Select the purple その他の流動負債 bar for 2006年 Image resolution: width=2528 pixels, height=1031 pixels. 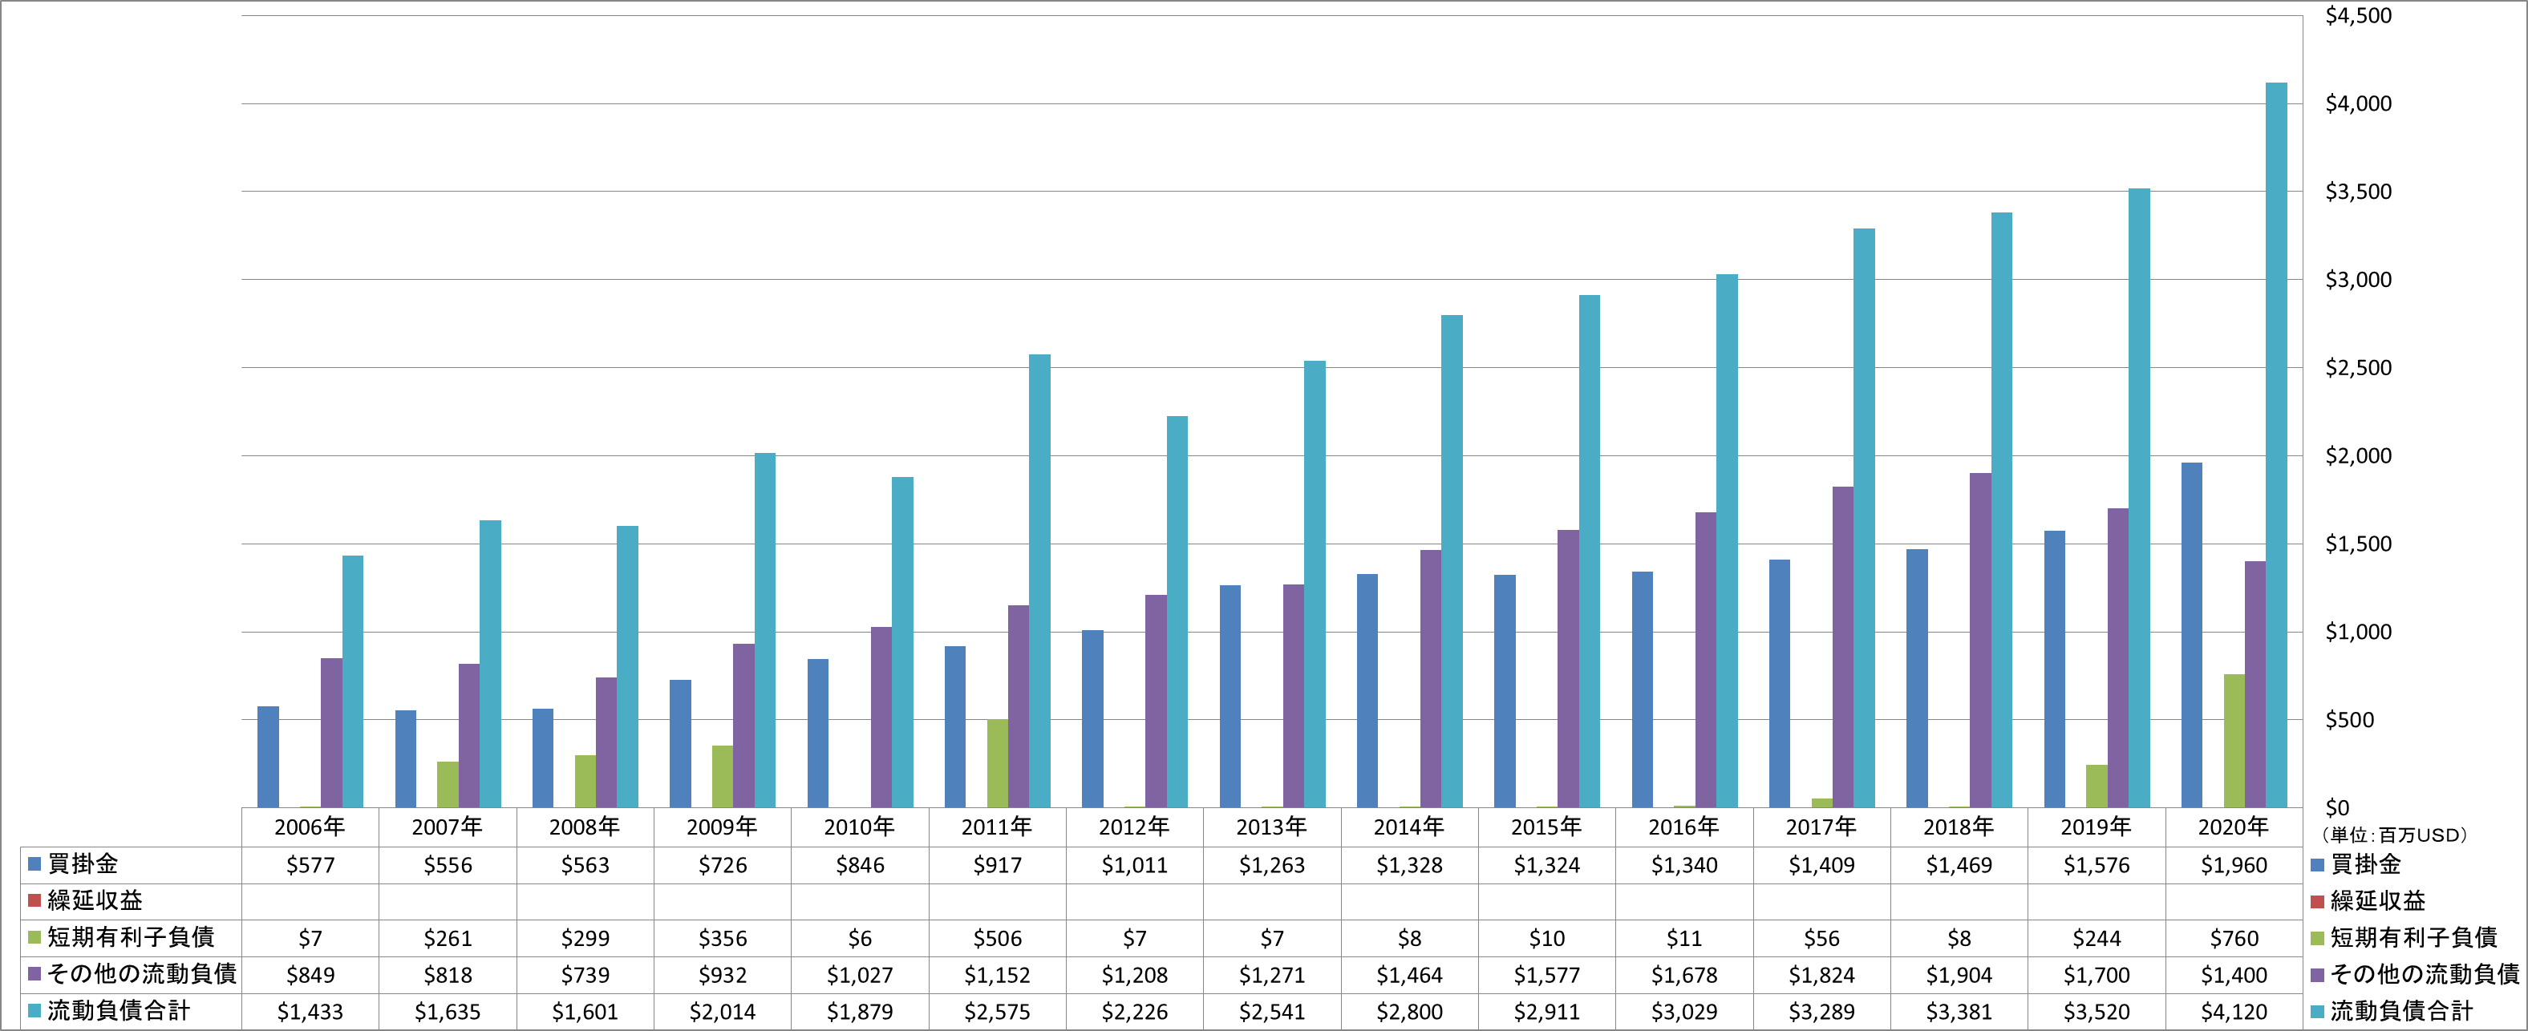(x=332, y=733)
